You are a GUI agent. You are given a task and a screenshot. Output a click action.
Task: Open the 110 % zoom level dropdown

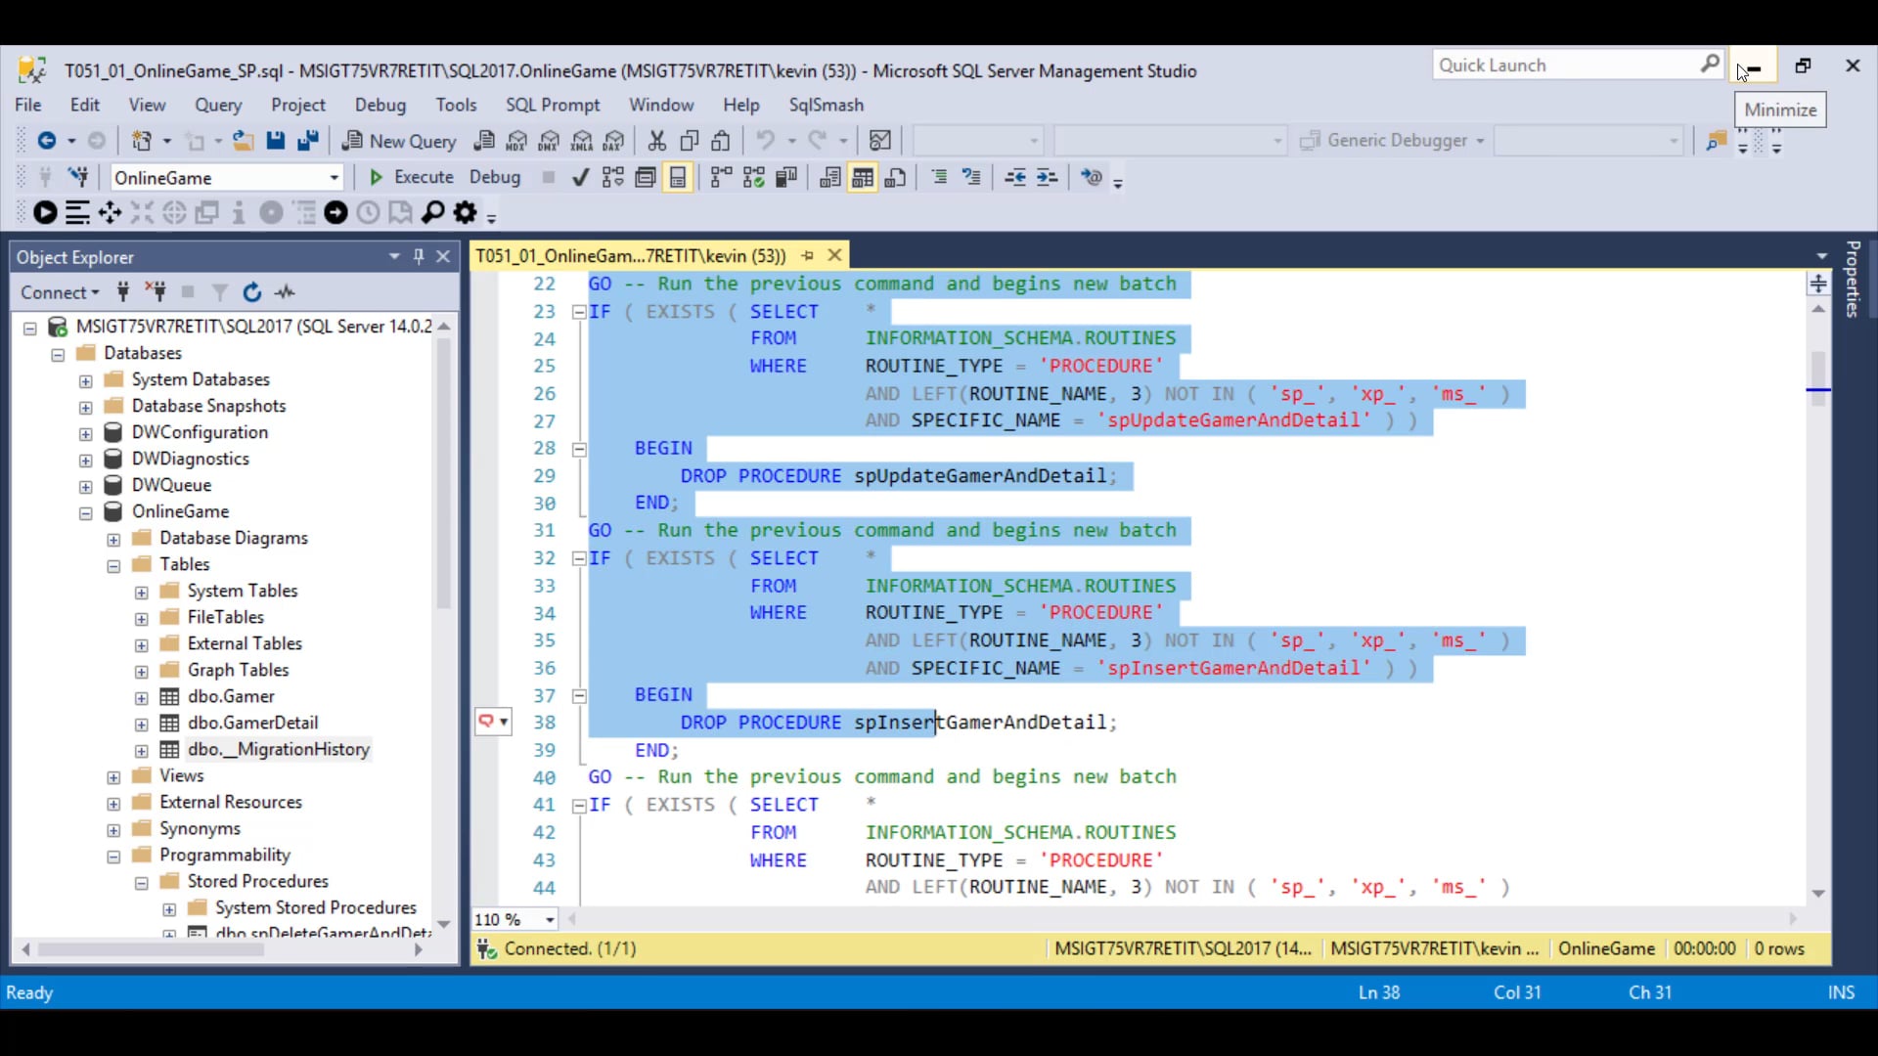[x=550, y=920]
